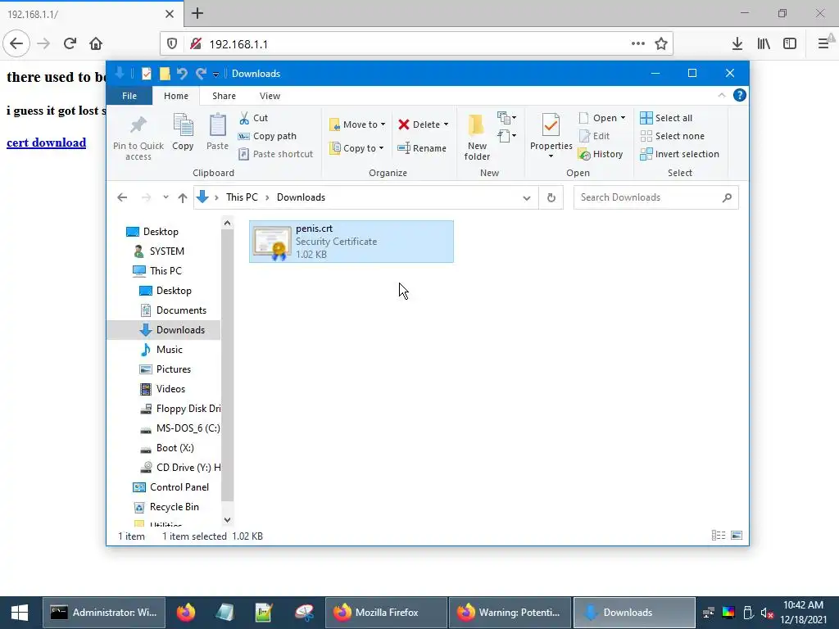Open Quick Access Toolbar customize dropdown

(x=215, y=75)
